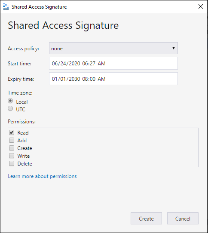This screenshot has width=208, height=233.
Task: Enable the Add permission checkbox
Action: pyautogui.click(x=12, y=140)
